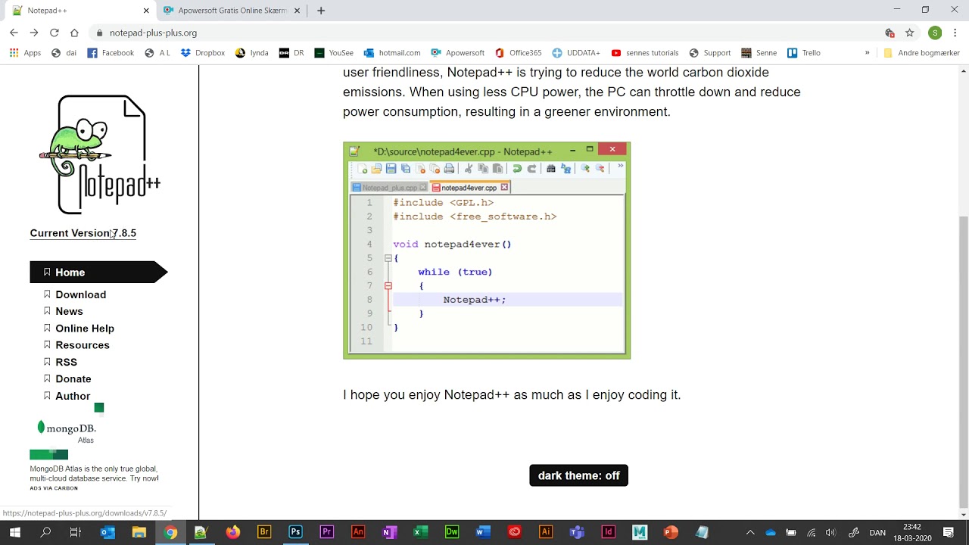Viewport: 969px width, 545px height.
Task: Open Microsoft Teams from the taskbar
Action: point(577,532)
